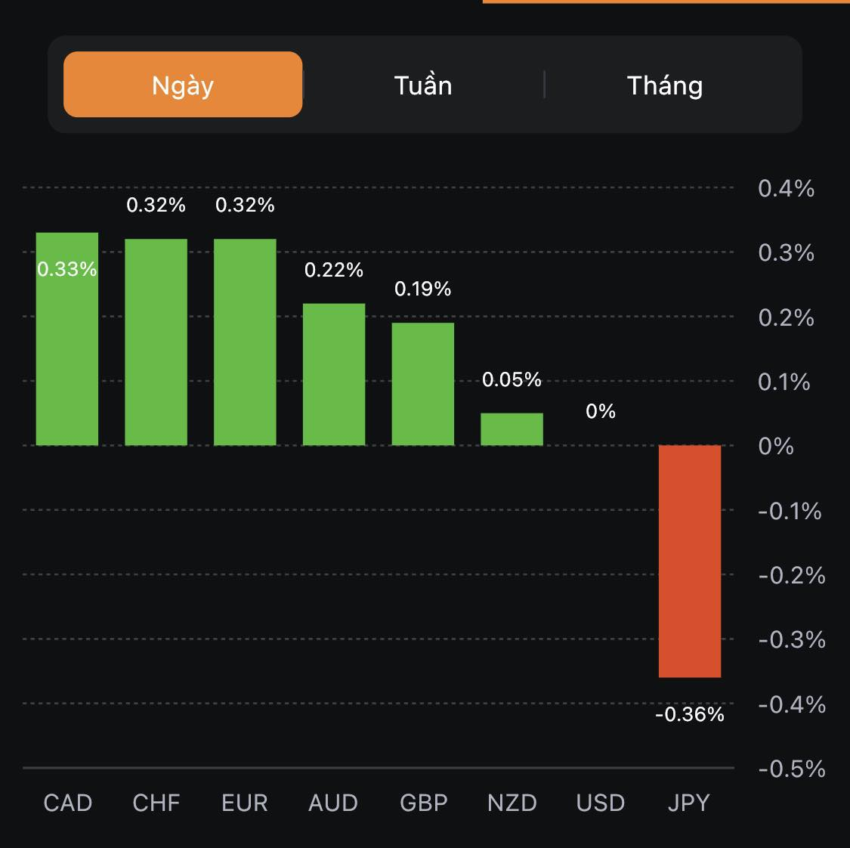The height and width of the screenshot is (848, 850).
Task: Click the 0% value above USD
Action: point(601,411)
